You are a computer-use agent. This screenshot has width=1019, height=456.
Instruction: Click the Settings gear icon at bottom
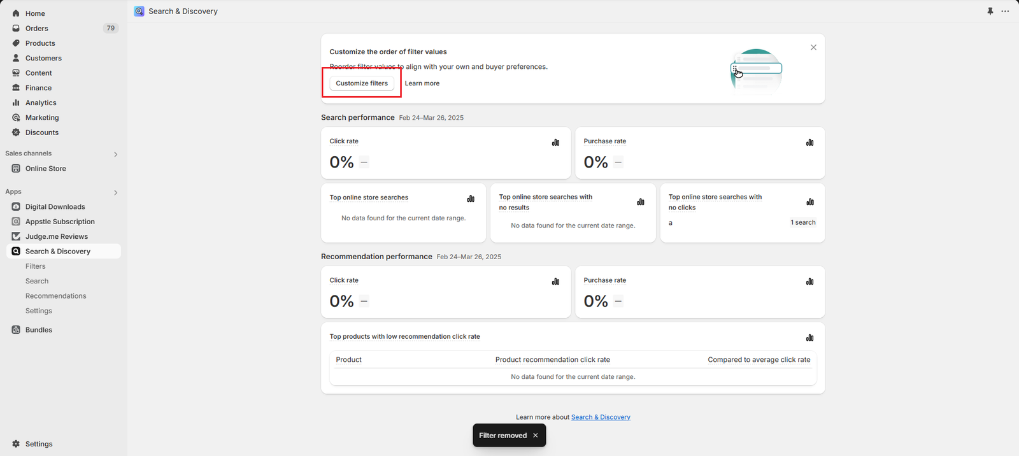pos(16,444)
